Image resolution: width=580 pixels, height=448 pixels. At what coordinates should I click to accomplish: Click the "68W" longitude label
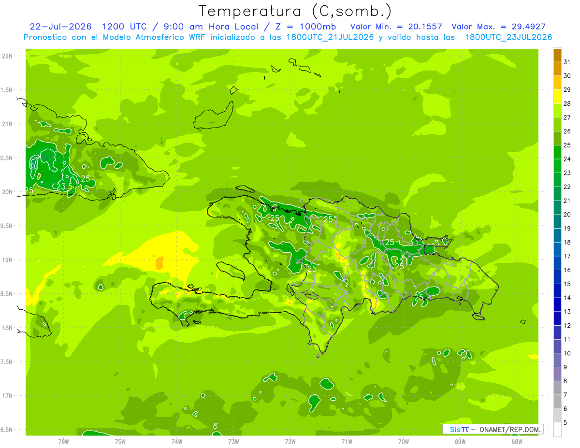click(x=517, y=442)
